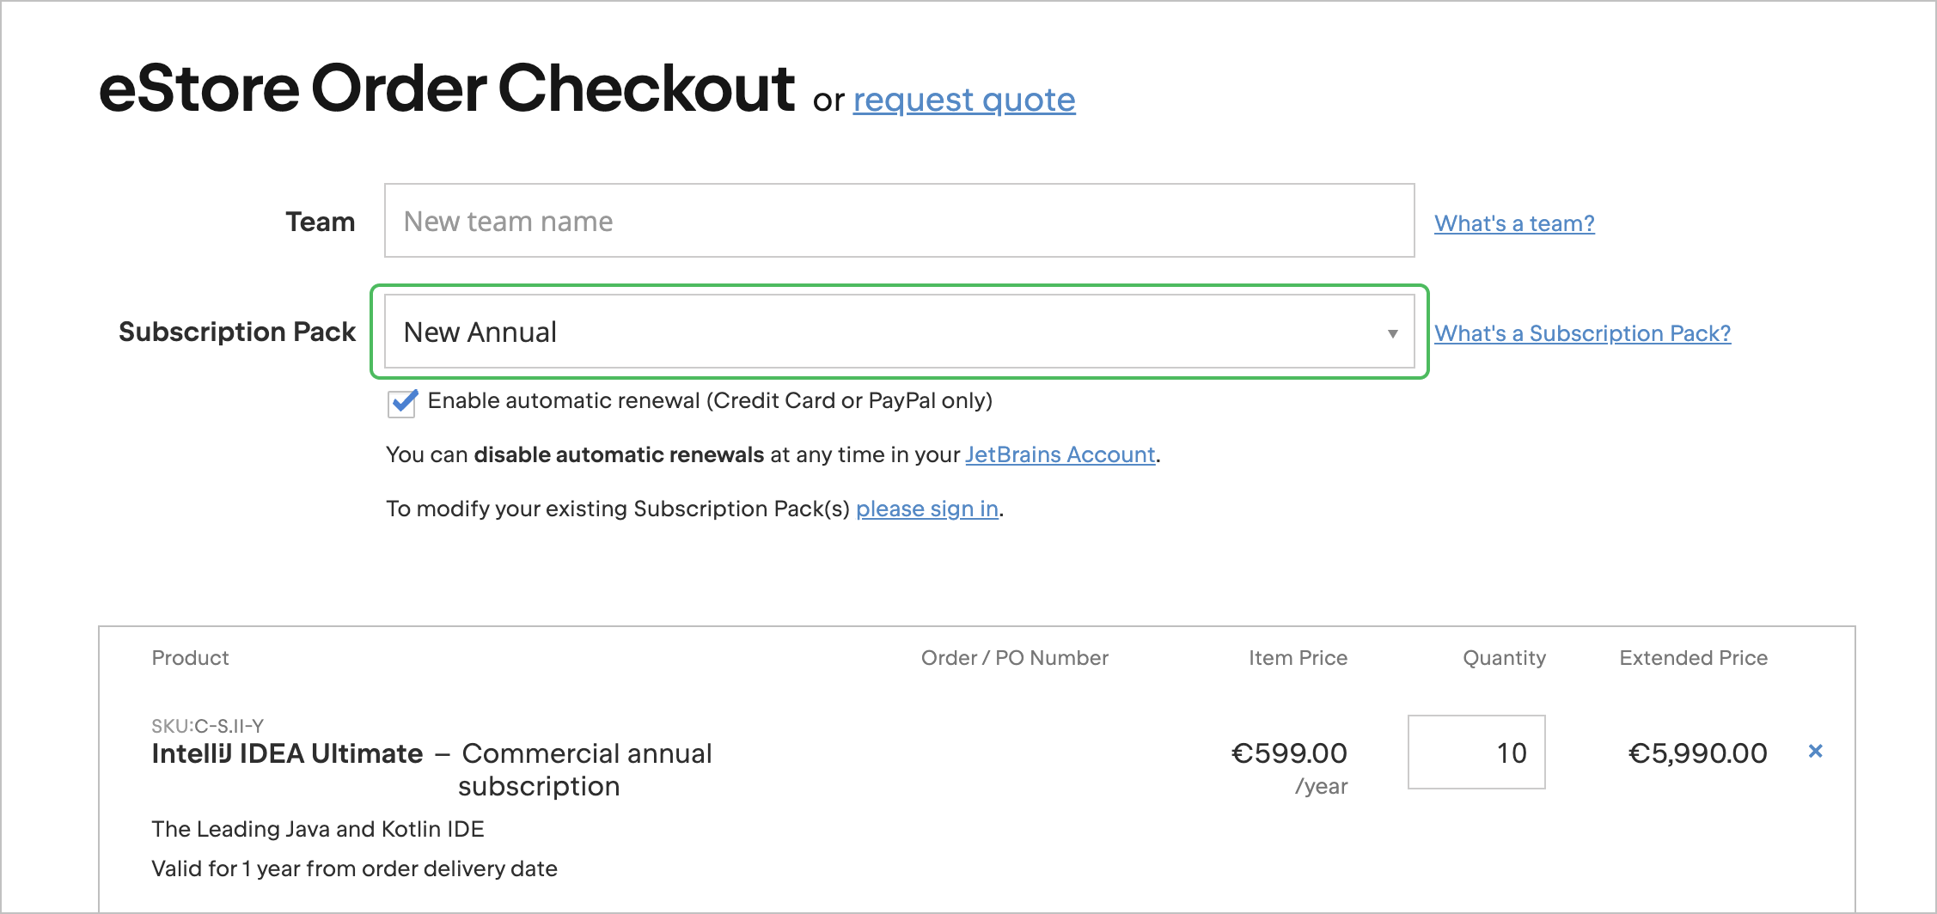The height and width of the screenshot is (914, 1937).
Task: Click the What's a team link
Action: click(1513, 223)
